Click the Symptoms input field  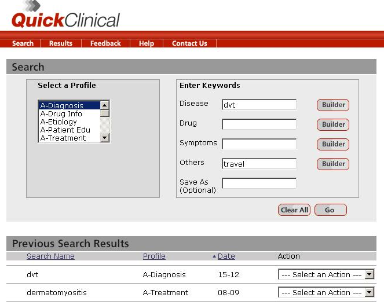pos(259,144)
